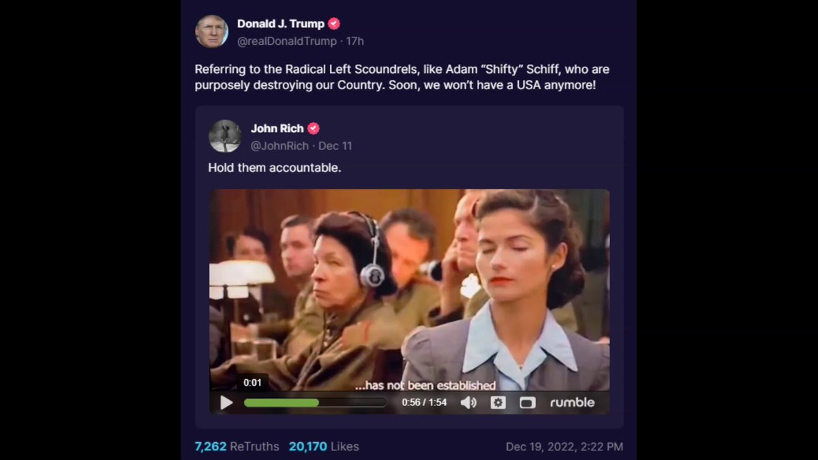
Task: Open the quoted post text 'Hold them accountable.'
Action: 275,168
